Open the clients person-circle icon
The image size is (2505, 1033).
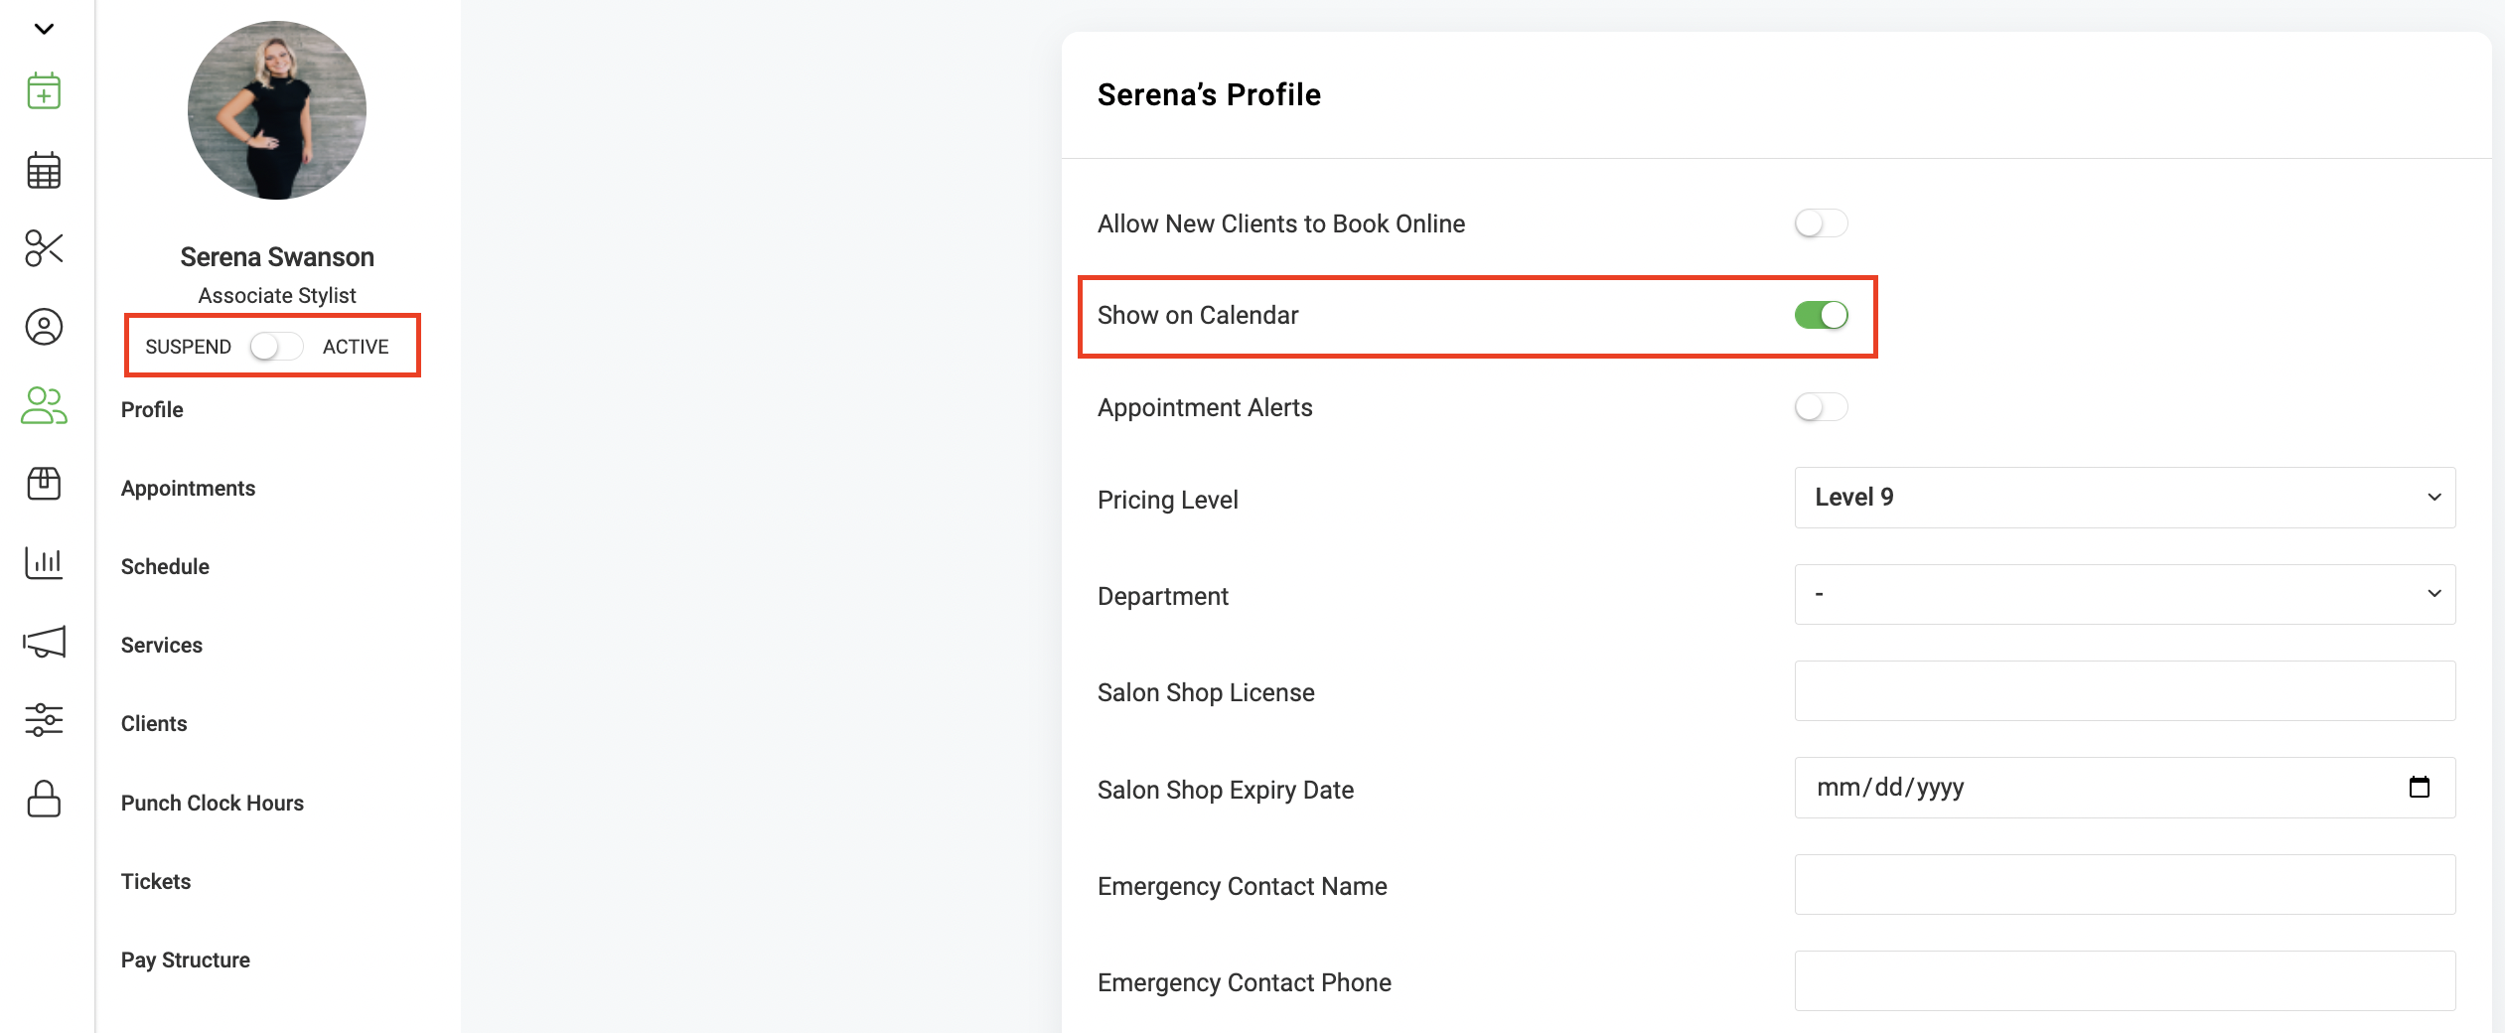click(44, 327)
